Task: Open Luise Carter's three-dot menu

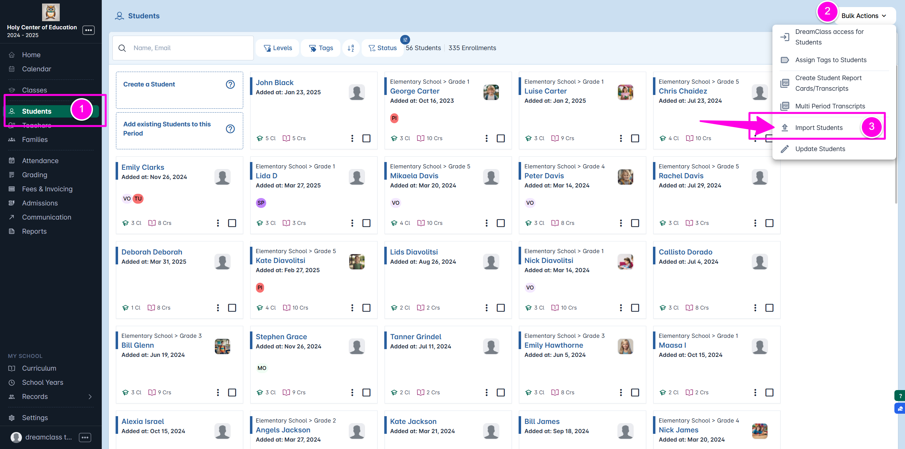Action: 621,138
